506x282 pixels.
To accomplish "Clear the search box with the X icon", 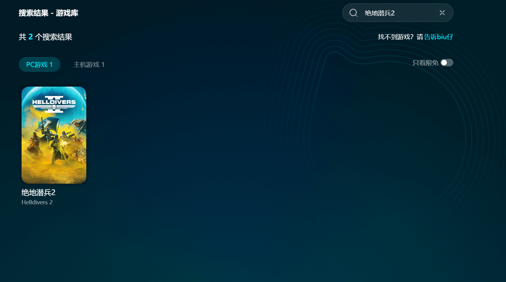I will pos(442,13).
